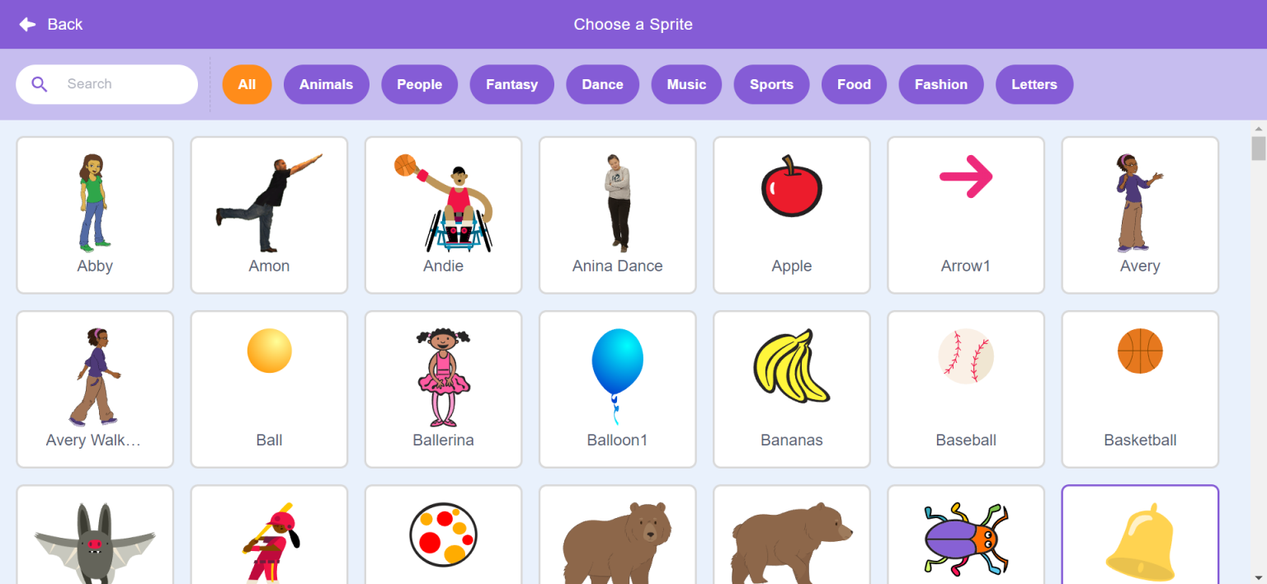Select the Bananas sprite
This screenshot has width=1267, height=584.
pos(792,389)
